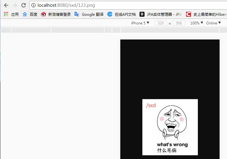
Task: Click the red /sxd text on image
Action: (151, 105)
